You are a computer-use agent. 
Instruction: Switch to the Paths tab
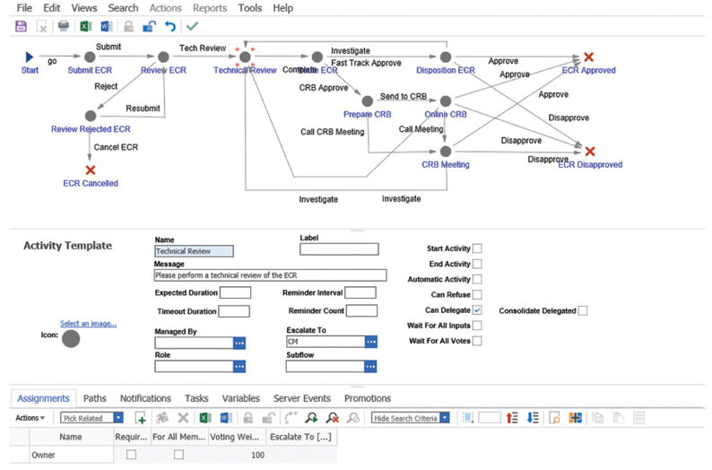(95, 398)
